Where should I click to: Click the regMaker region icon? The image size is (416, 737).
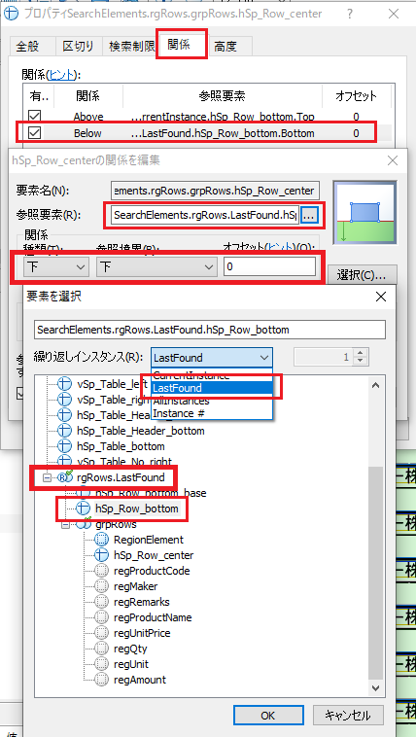point(101,586)
